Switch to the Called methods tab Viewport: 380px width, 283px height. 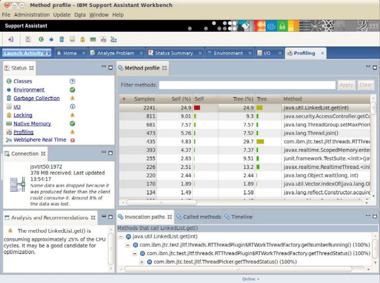(199, 217)
